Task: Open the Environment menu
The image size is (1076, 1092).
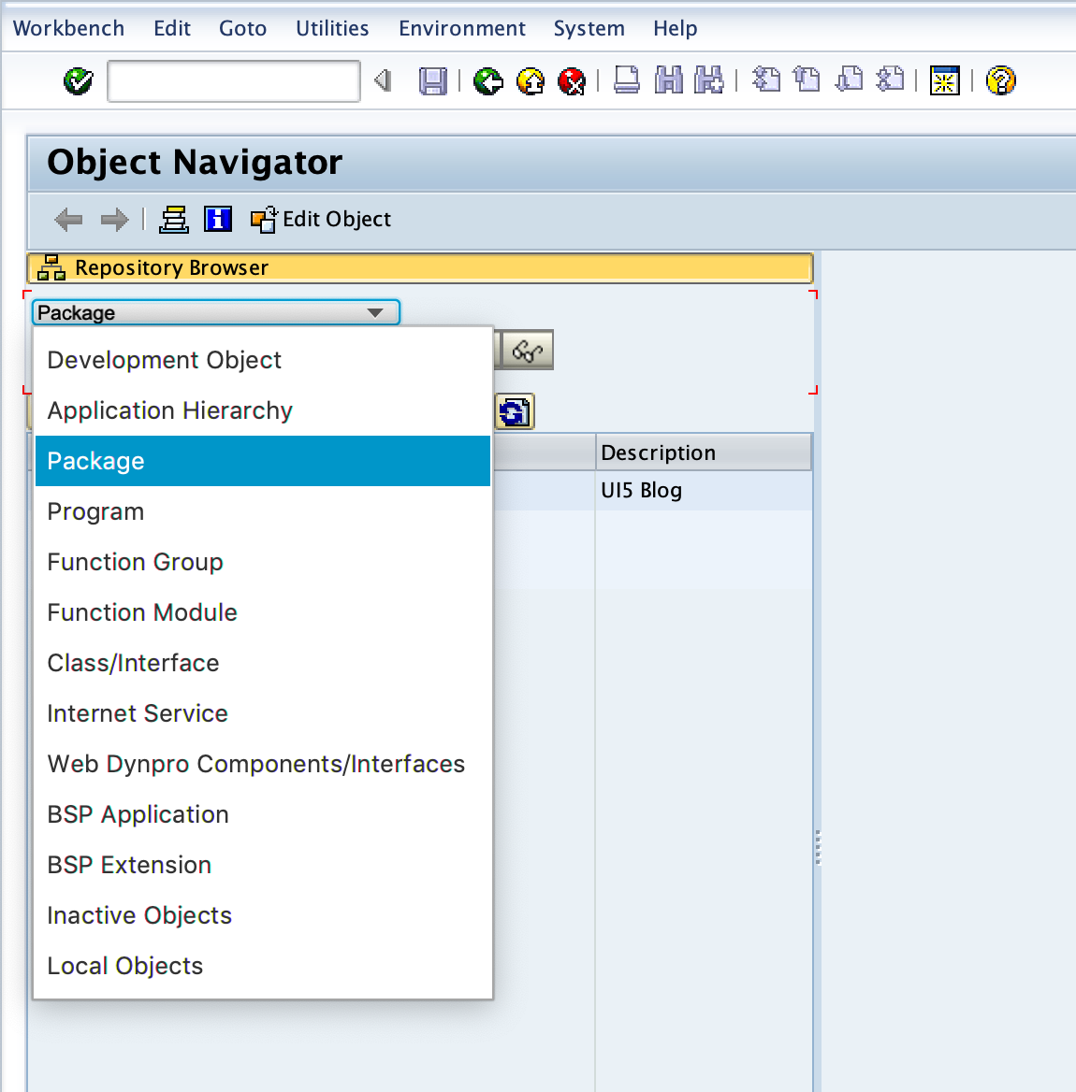Action: pos(461,28)
